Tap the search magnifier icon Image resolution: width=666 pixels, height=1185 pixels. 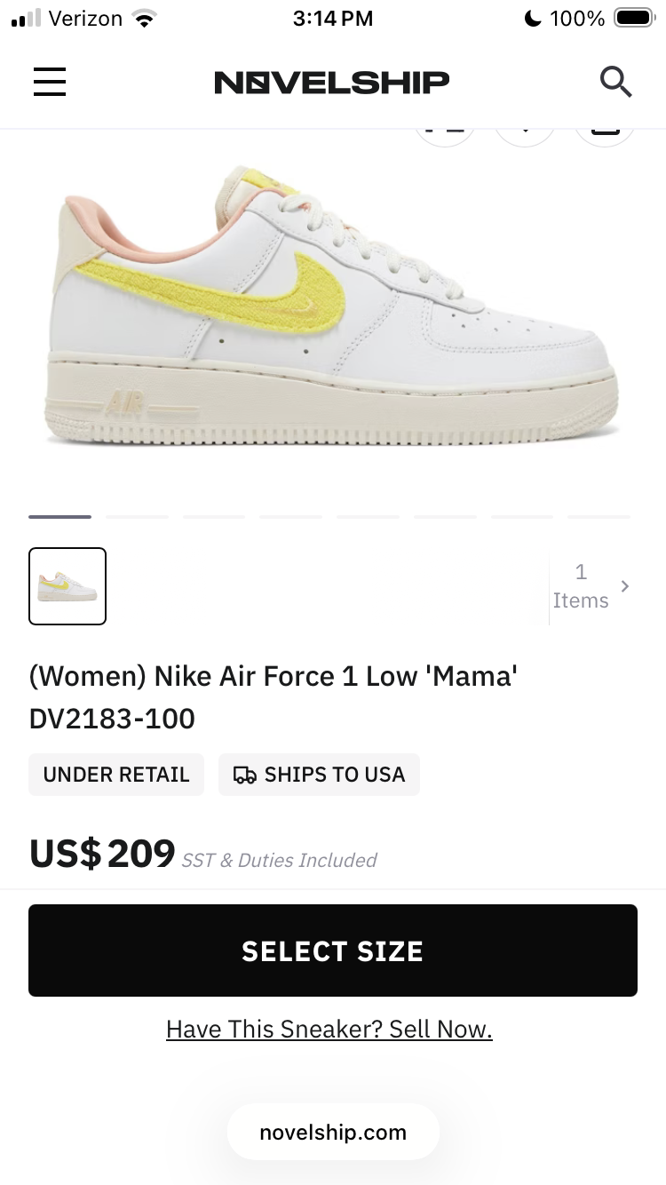[615, 83]
